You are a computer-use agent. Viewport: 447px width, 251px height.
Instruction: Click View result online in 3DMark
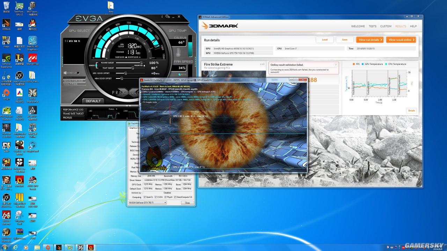pos(401,40)
